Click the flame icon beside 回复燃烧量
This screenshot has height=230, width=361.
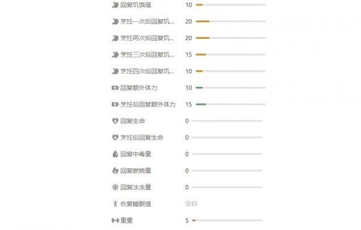click(x=115, y=170)
